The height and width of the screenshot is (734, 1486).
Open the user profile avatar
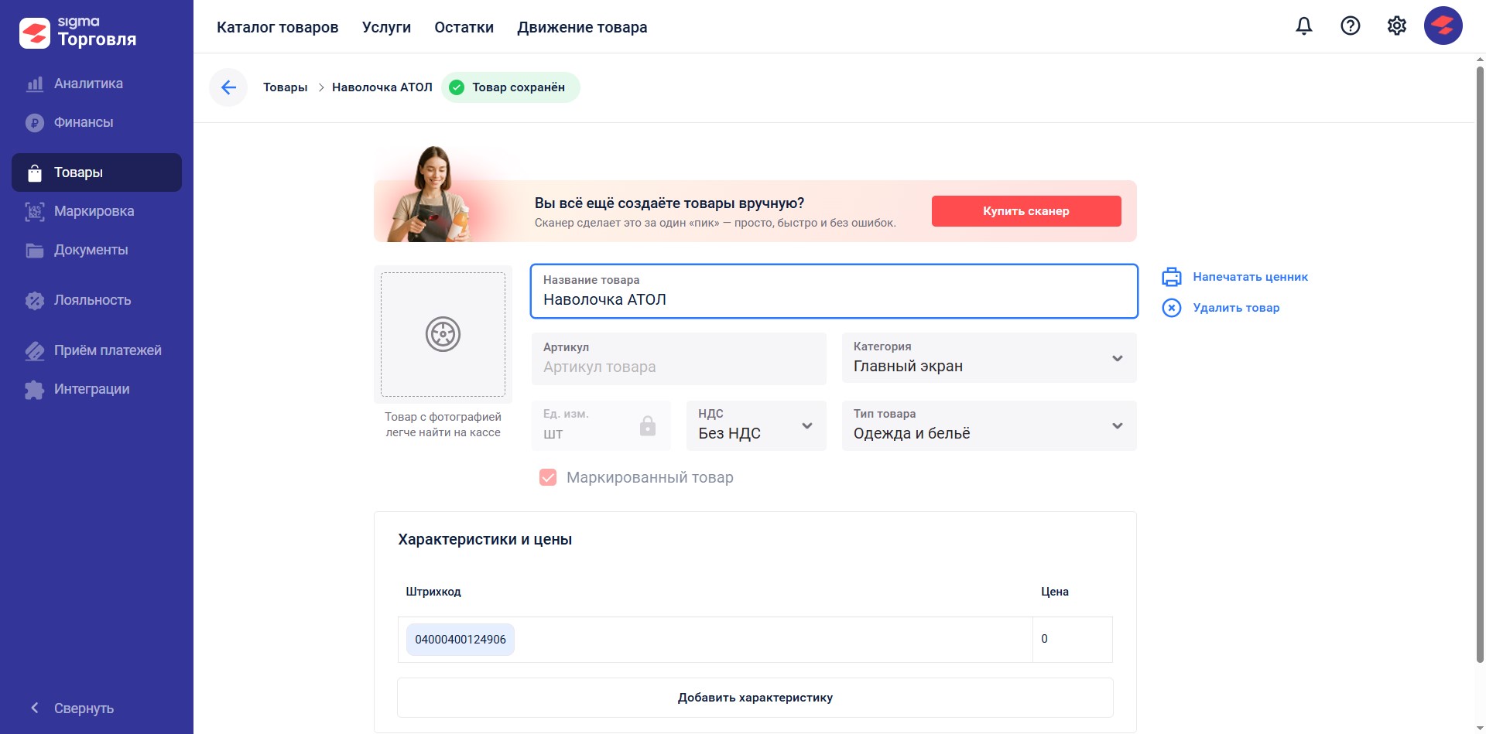(x=1443, y=26)
